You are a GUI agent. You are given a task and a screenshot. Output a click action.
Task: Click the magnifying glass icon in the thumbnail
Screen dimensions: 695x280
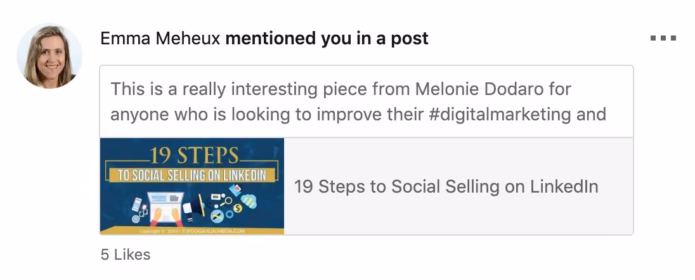[226, 202]
